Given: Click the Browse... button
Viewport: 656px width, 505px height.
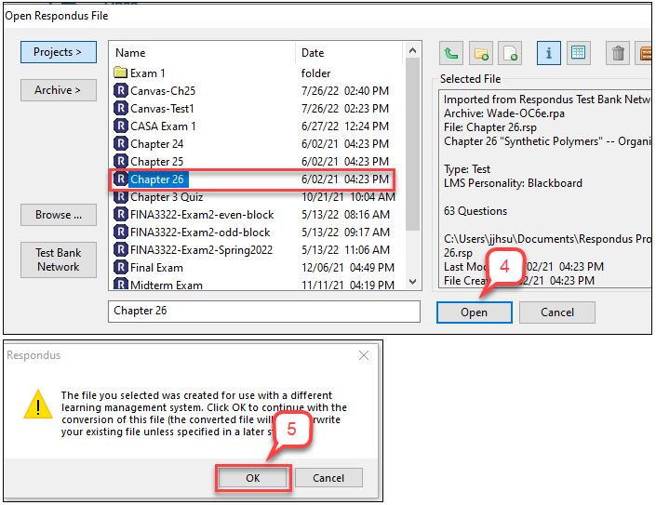Looking at the screenshot, I should click(58, 215).
